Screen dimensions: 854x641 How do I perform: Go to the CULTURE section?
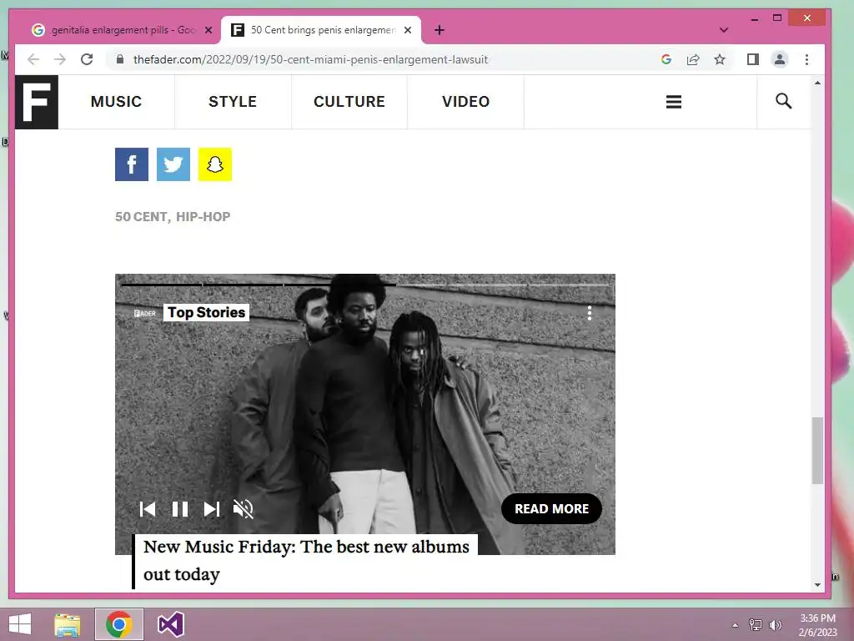[x=349, y=101]
